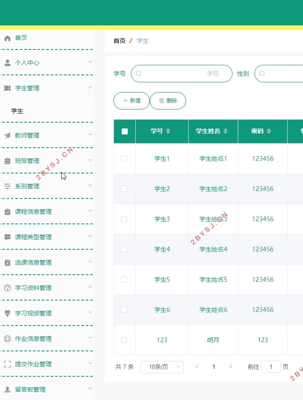Click the 前往 page number input
This screenshot has width=303, height=400.
pos(271,367)
